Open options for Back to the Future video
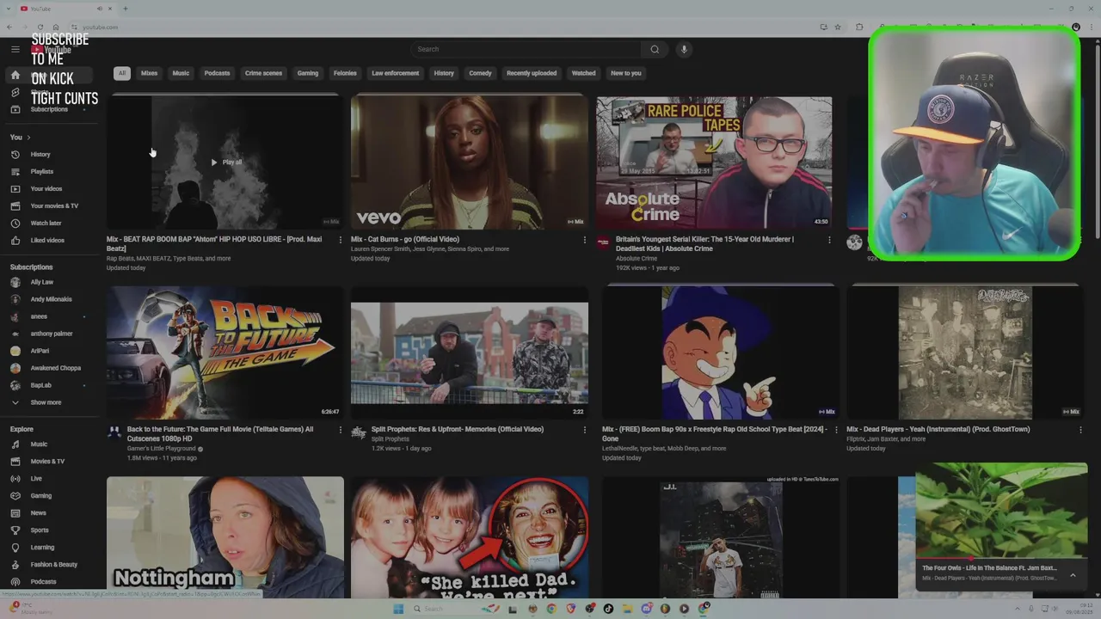1101x619 pixels. tap(341, 430)
